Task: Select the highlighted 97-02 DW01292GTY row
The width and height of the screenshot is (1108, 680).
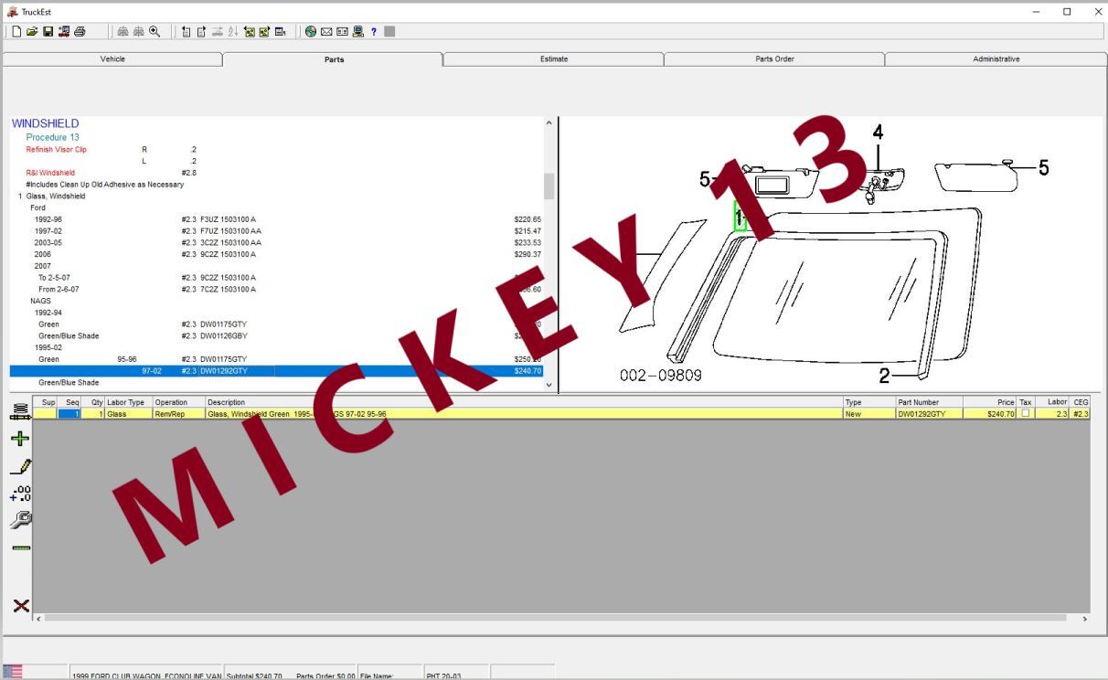Action: point(276,371)
